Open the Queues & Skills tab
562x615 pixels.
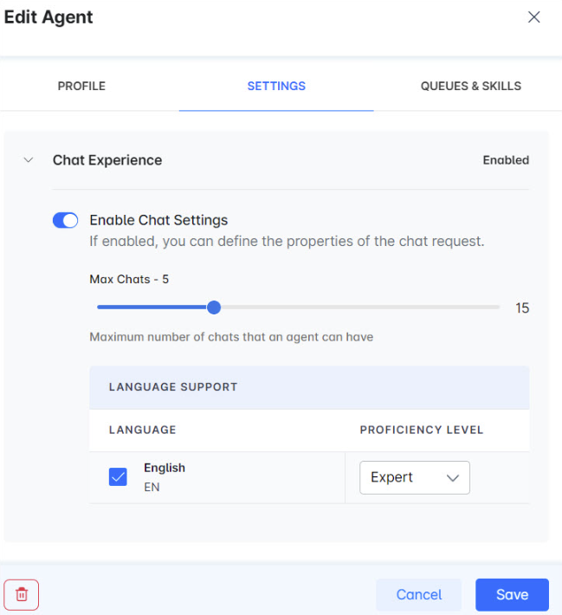pyautogui.click(x=470, y=87)
